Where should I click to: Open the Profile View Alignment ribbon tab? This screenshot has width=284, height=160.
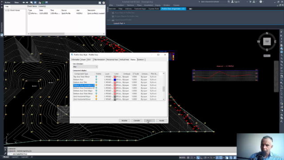(173, 9)
